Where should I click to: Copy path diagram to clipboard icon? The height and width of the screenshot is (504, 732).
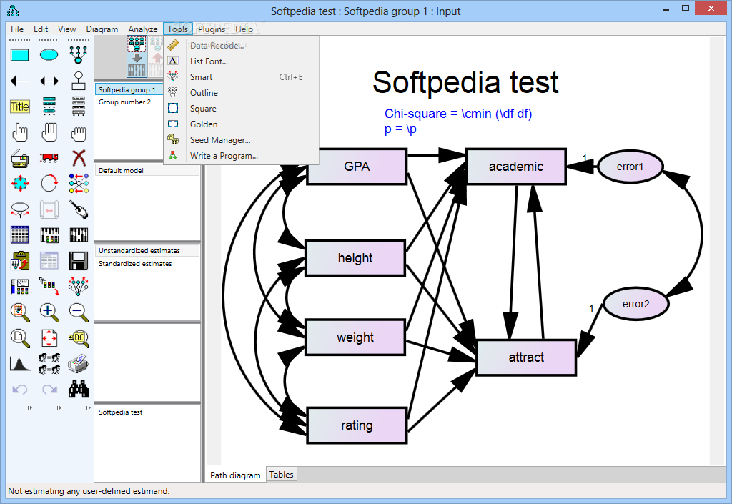pyautogui.click(x=19, y=261)
